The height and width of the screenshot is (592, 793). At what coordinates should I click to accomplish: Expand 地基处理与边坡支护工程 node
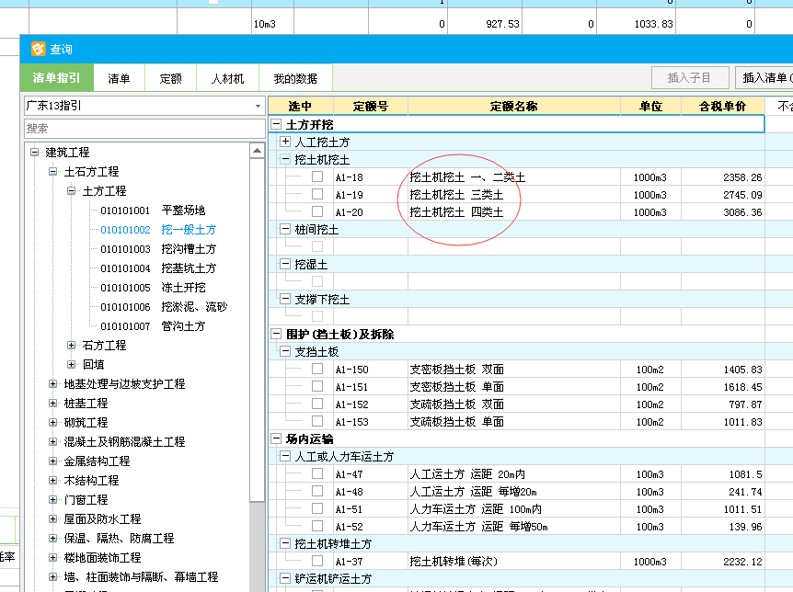click(52, 383)
